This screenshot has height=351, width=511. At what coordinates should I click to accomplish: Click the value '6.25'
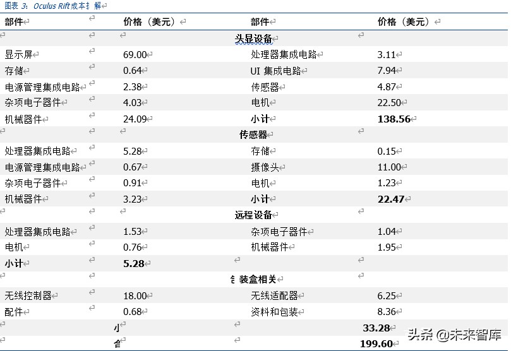coord(387,295)
